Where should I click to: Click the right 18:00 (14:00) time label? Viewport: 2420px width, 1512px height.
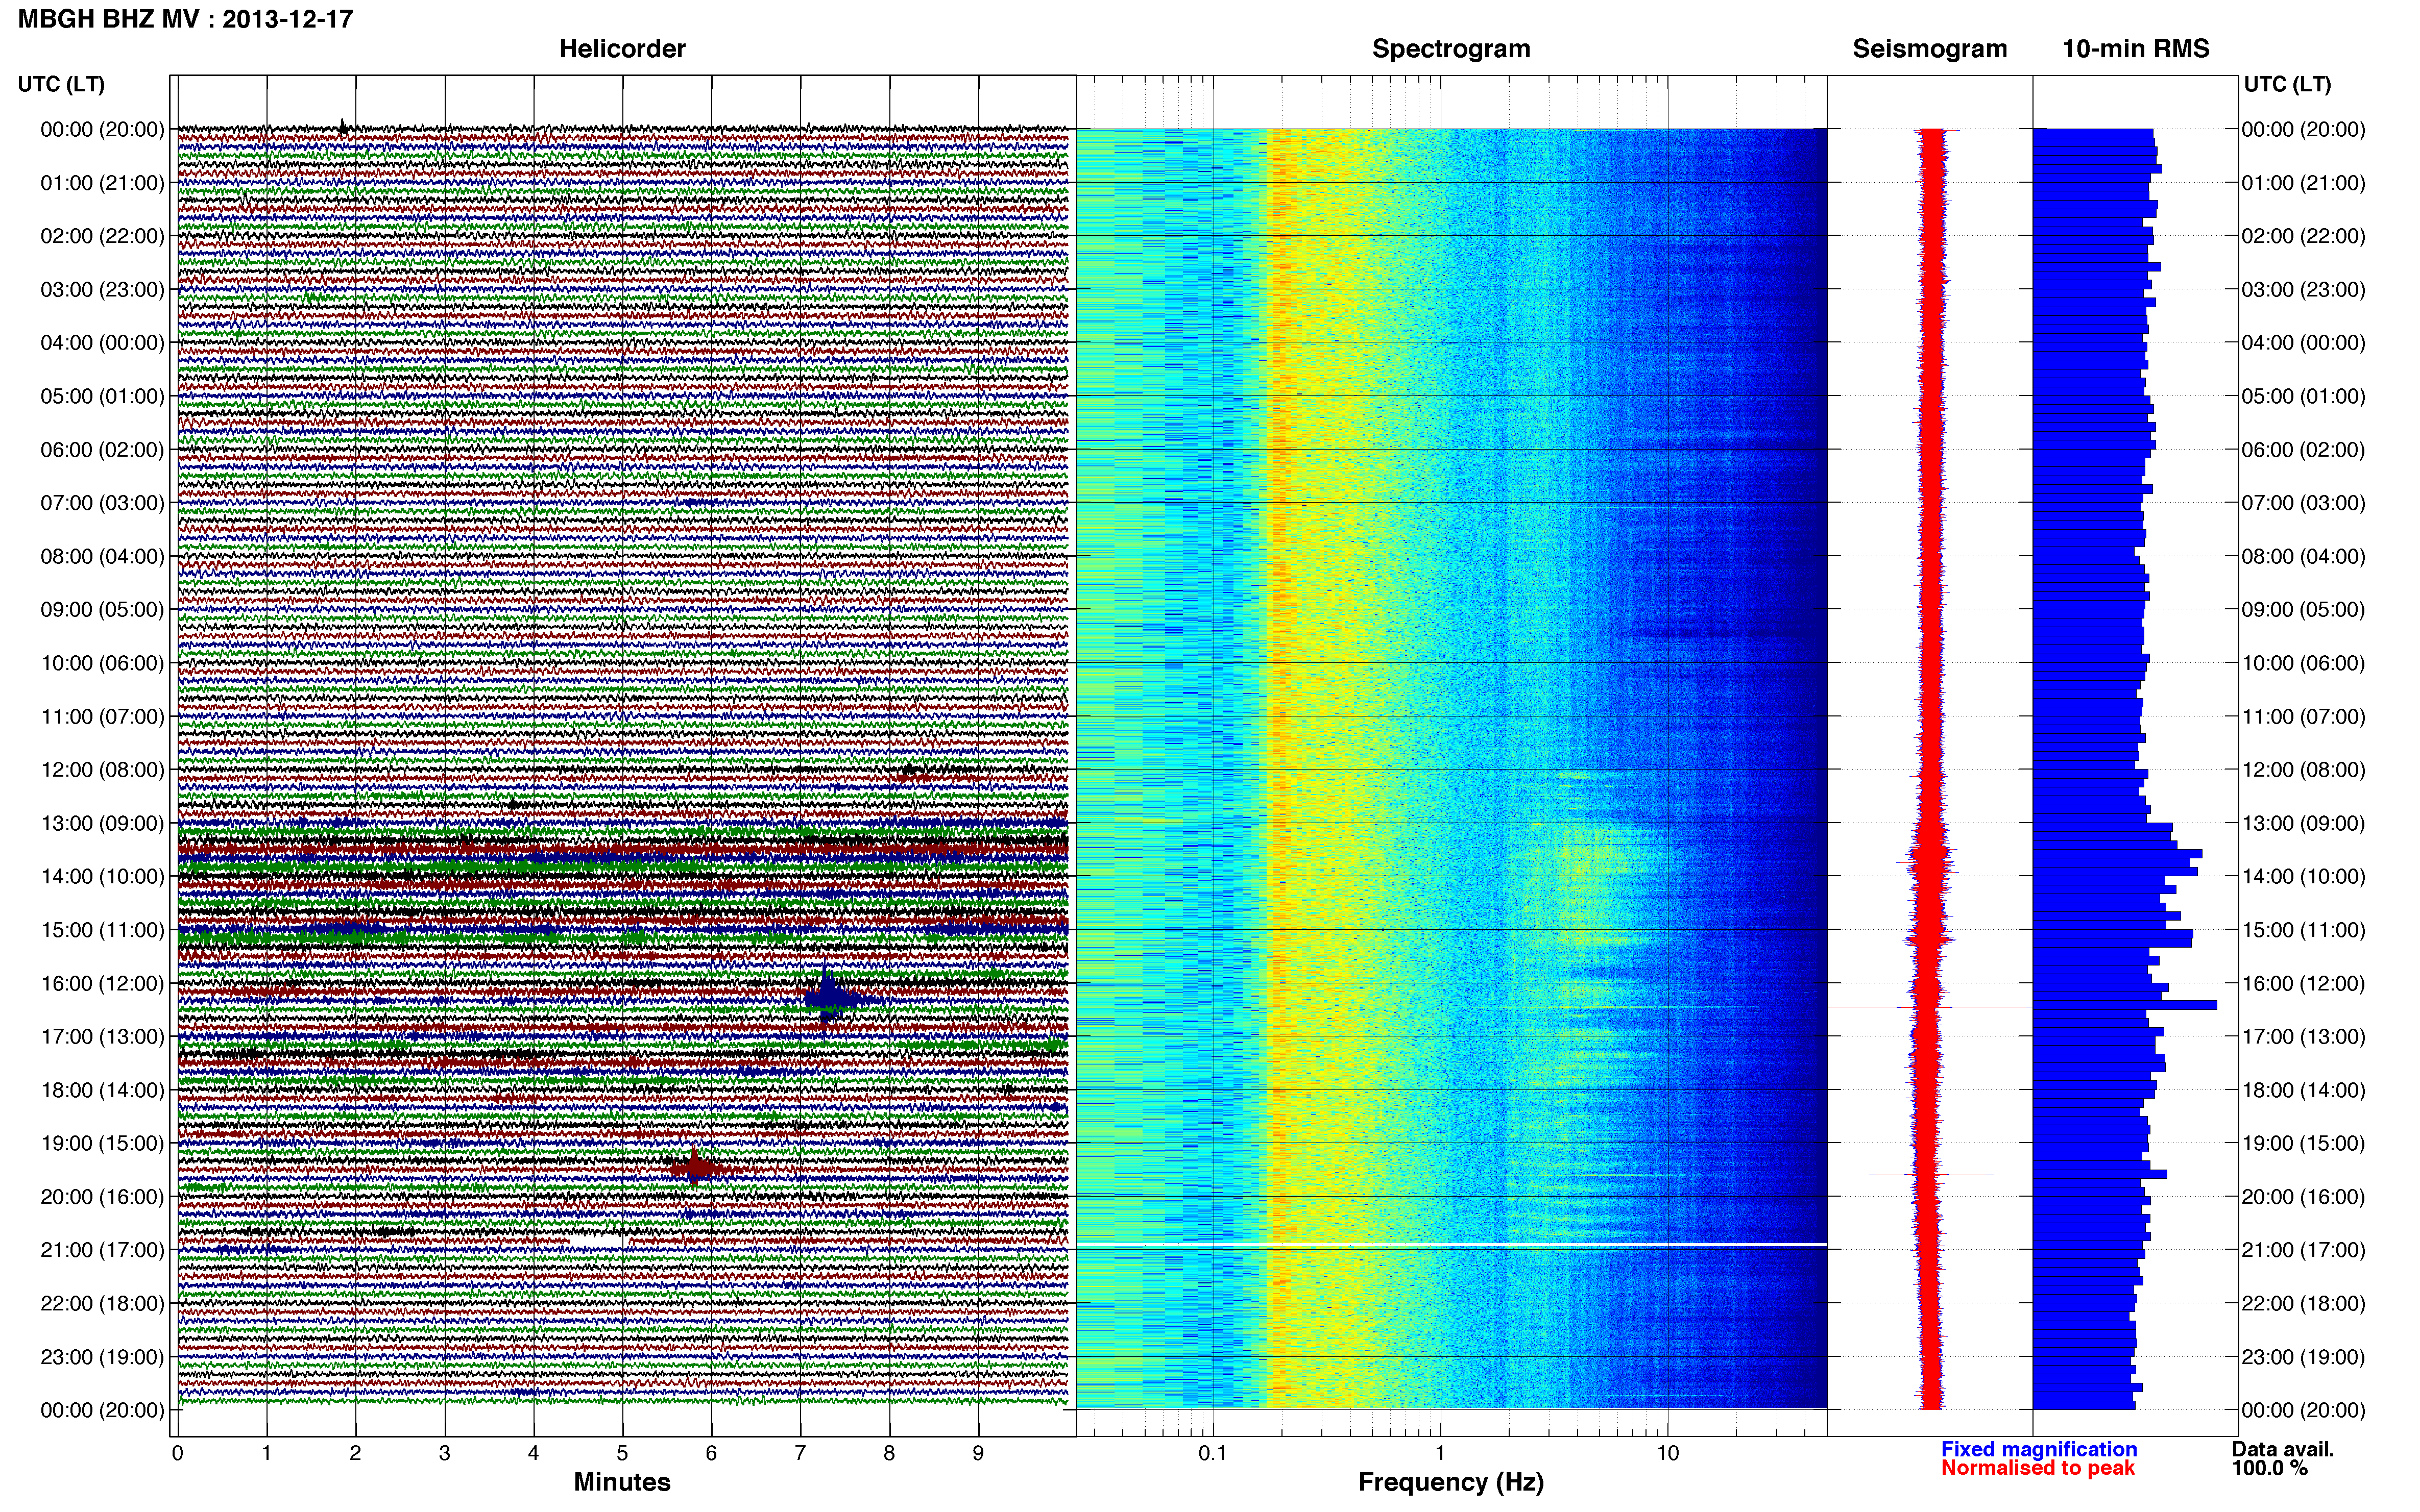pos(2303,1090)
